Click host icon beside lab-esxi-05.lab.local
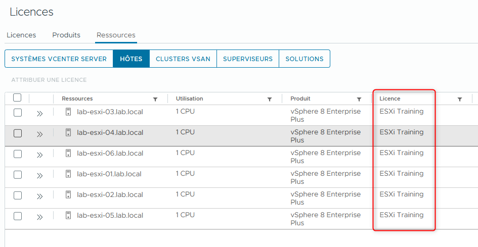 click(x=68, y=215)
